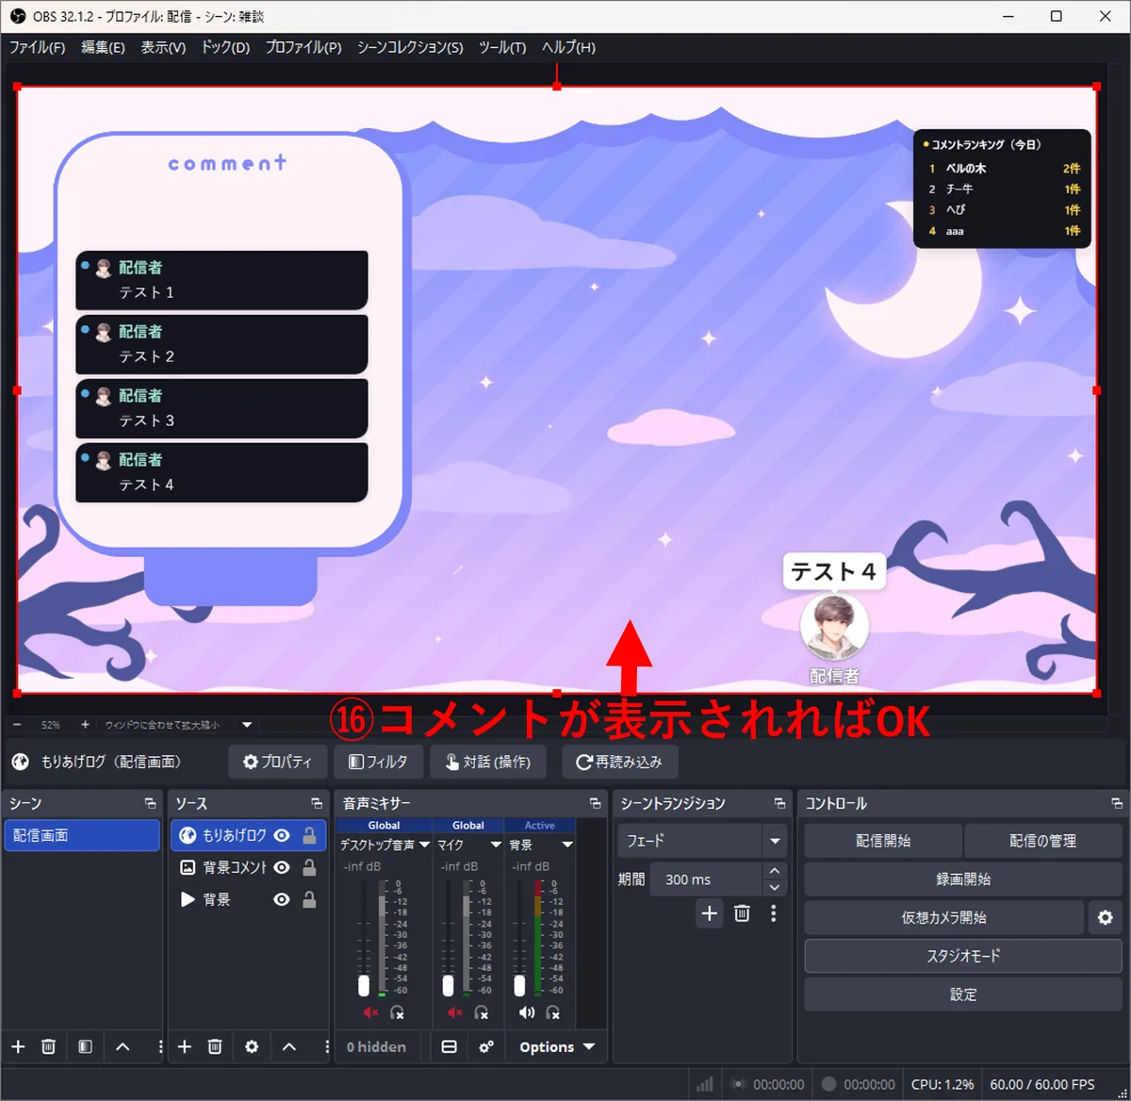The image size is (1131, 1101).
Task: Open 背景 mixer channel dropdown arrow
Action: tap(567, 845)
